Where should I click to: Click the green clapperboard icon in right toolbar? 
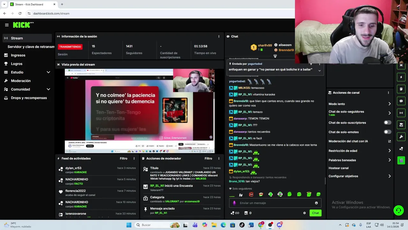(401, 160)
